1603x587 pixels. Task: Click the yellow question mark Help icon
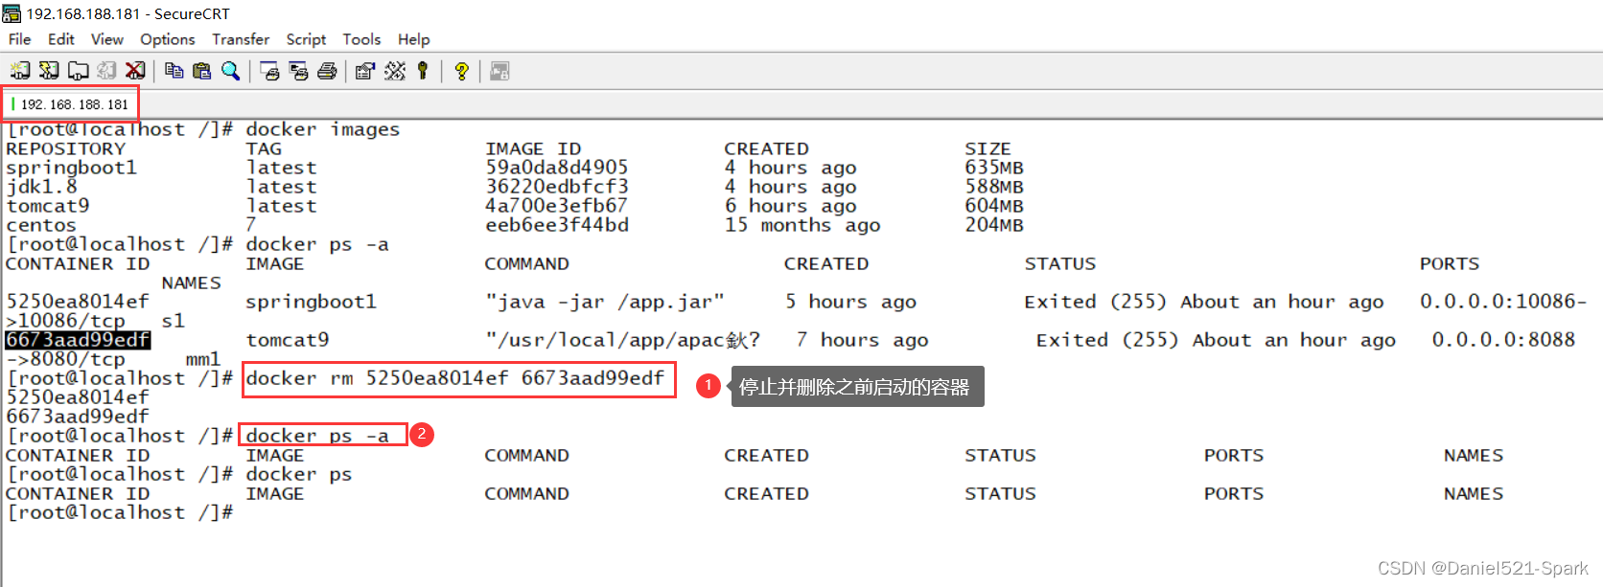pos(461,71)
